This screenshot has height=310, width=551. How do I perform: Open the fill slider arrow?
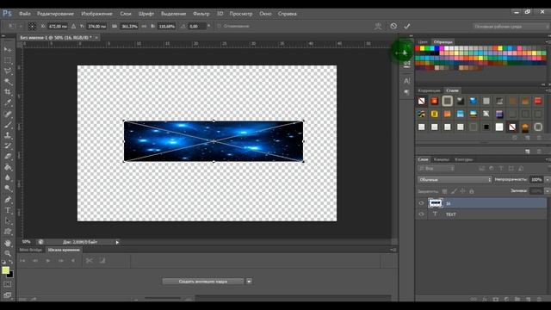[x=548, y=191]
